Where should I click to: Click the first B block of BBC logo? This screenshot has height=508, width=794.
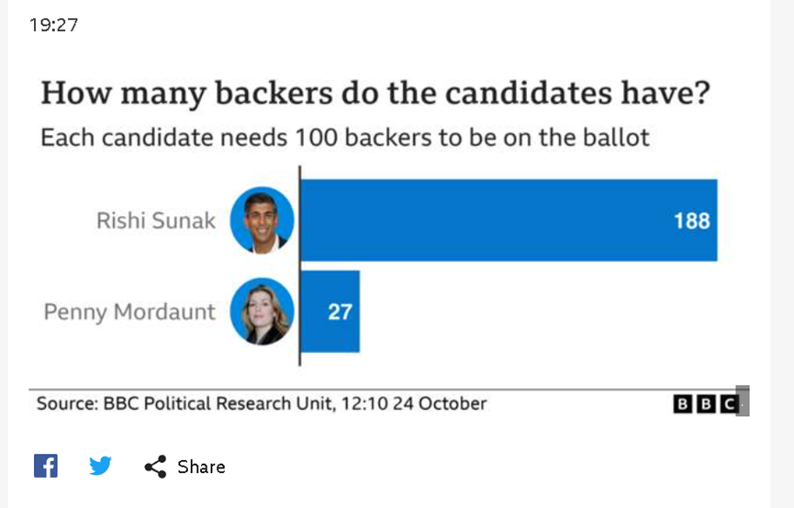(683, 404)
